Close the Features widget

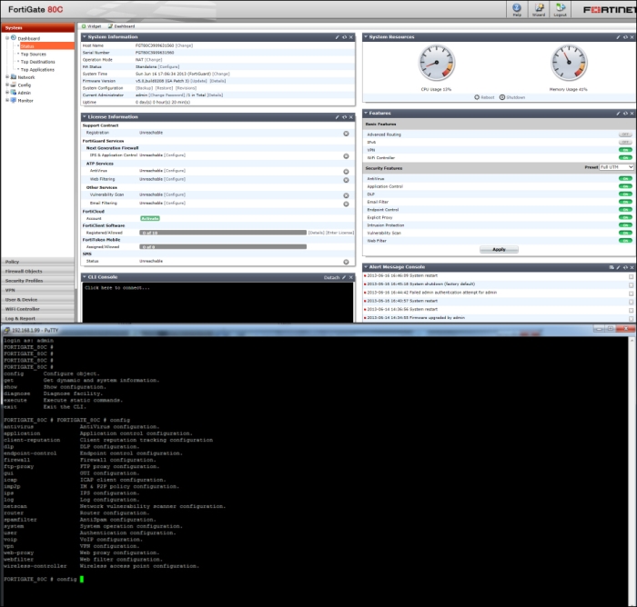click(632, 114)
